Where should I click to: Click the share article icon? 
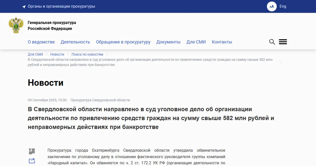pos(32,160)
